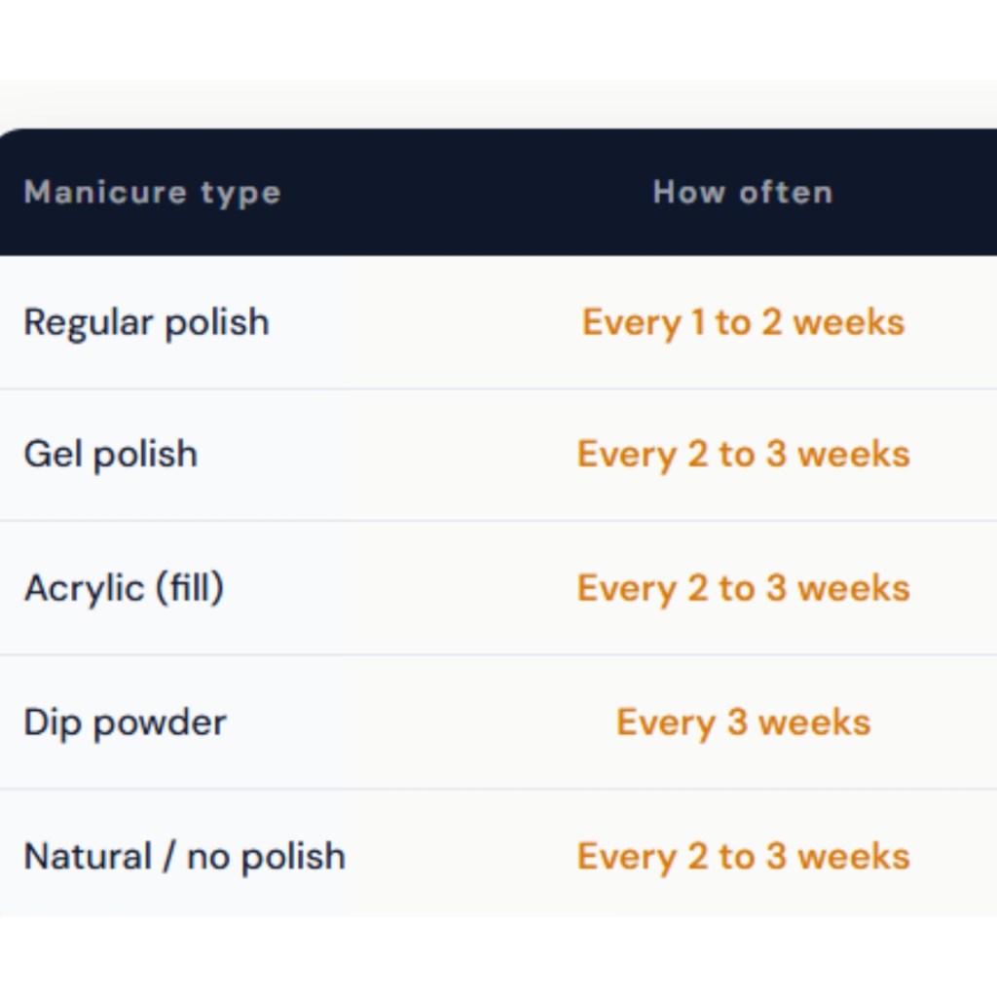
Task: Select the Dip powder row label
Action: (x=125, y=722)
